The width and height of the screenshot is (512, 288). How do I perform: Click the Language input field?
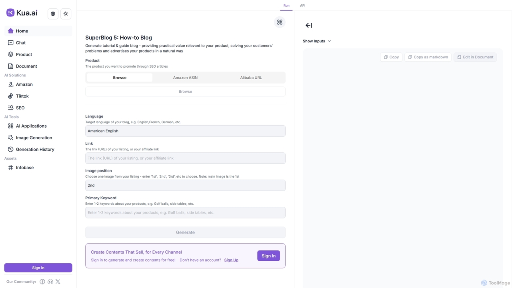(185, 131)
